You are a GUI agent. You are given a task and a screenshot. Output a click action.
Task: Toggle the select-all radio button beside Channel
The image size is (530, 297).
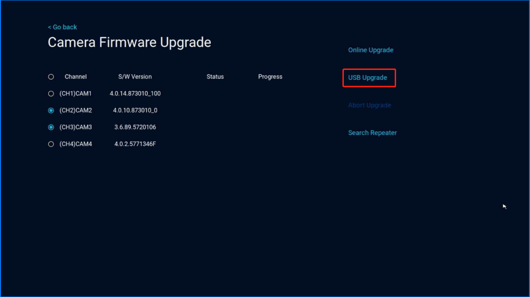(51, 77)
